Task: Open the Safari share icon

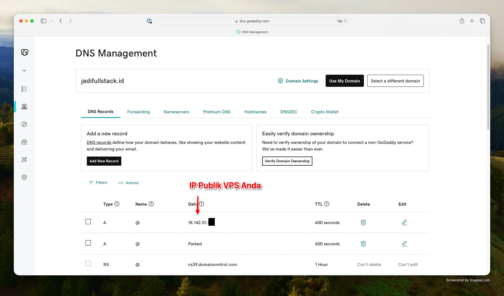Action: click(x=462, y=21)
